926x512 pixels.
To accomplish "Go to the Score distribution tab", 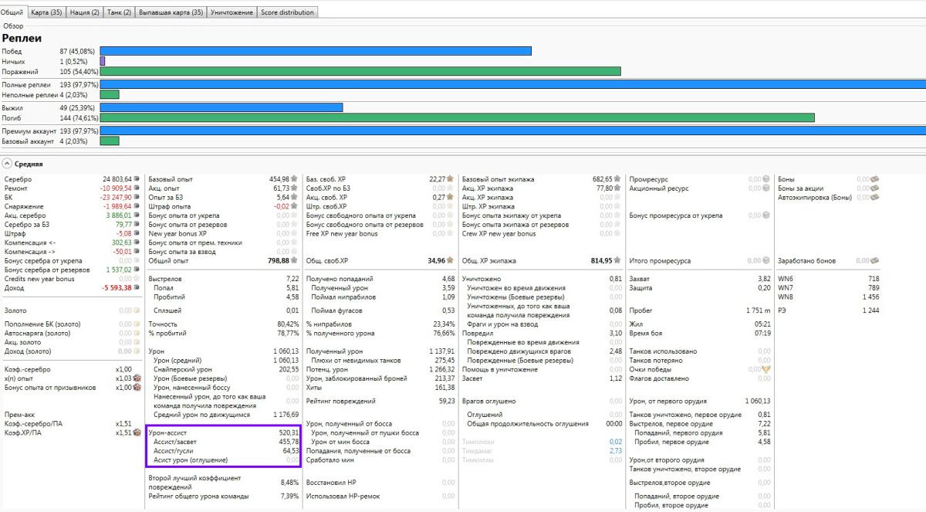I will (287, 12).
